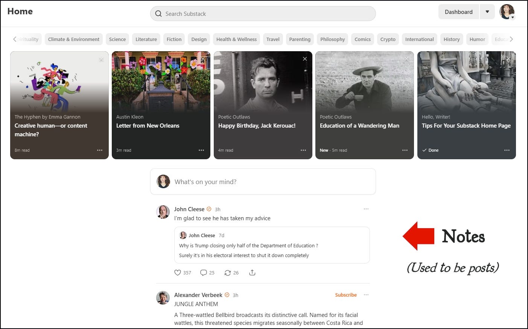Click the Search Substack field
The width and height of the screenshot is (528, 329).
[x=263, y=14]
